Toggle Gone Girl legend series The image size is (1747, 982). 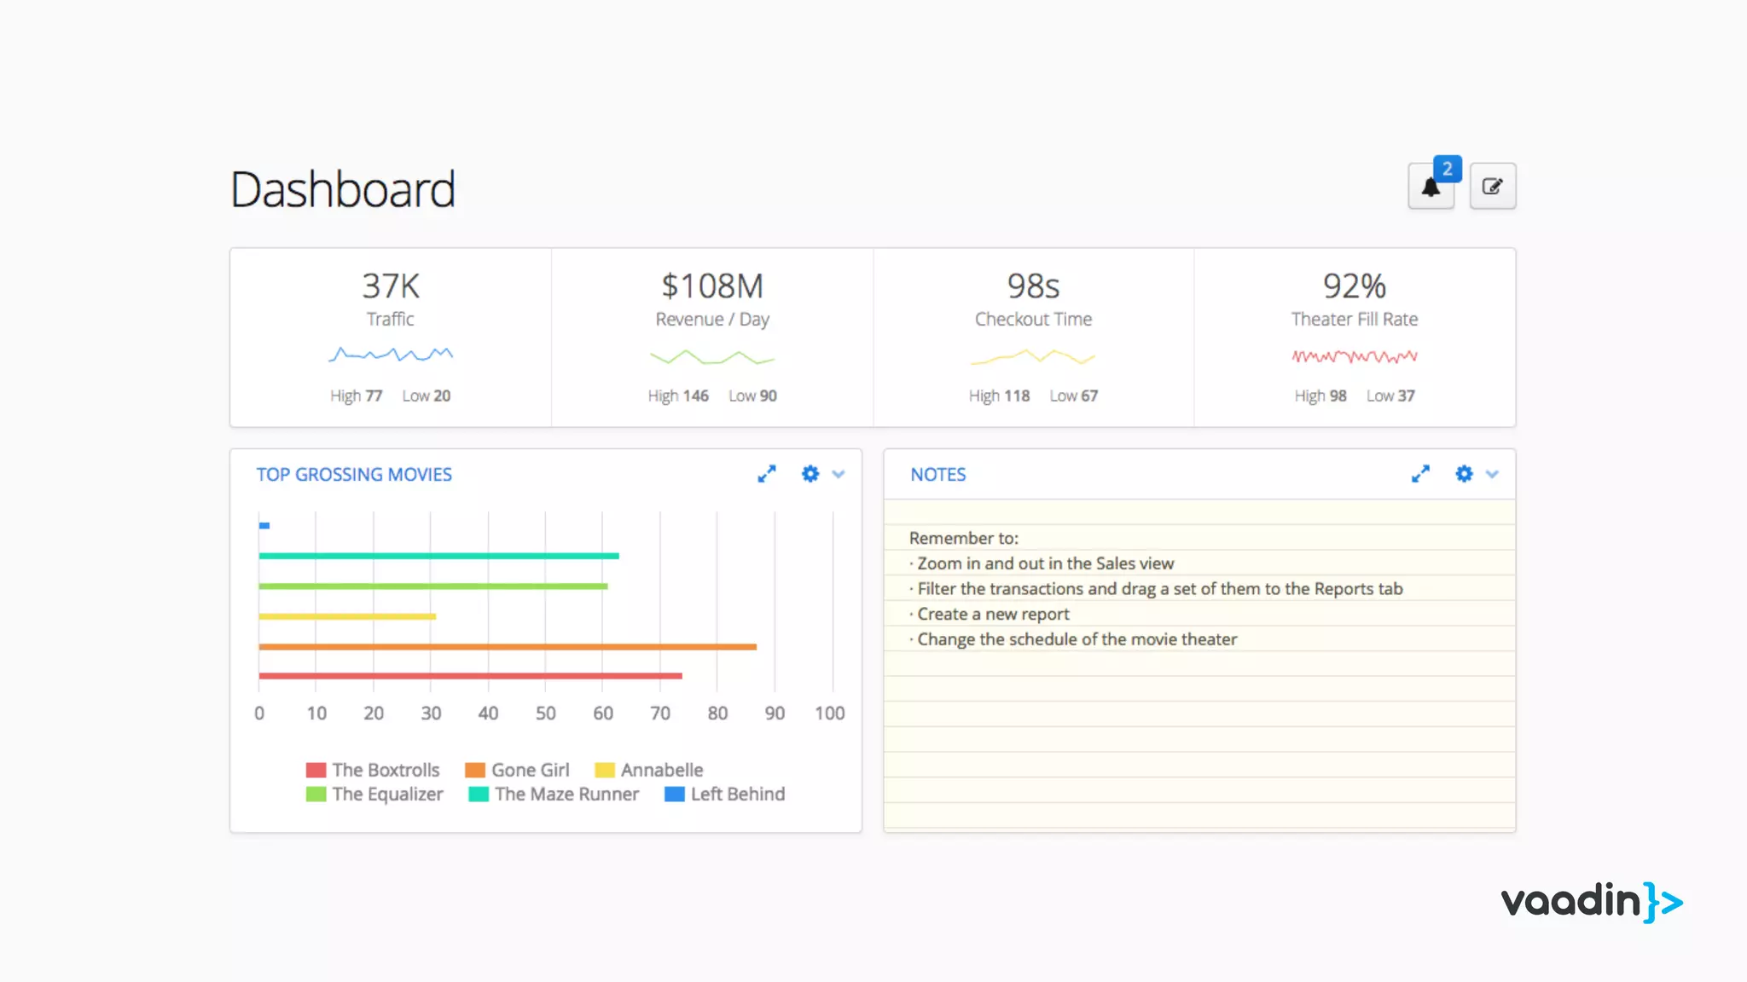coord(530,770)
